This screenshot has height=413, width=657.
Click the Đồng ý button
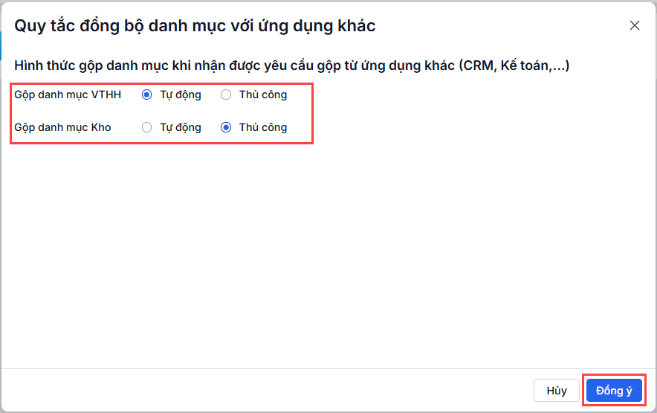pos(613,391)
